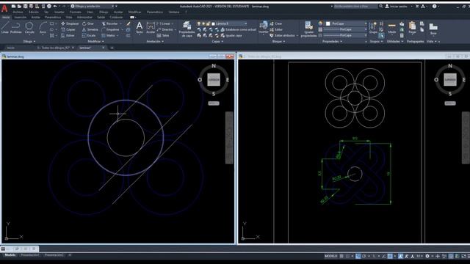Open the workspace dropdown Dibujo y anotación

93,7
